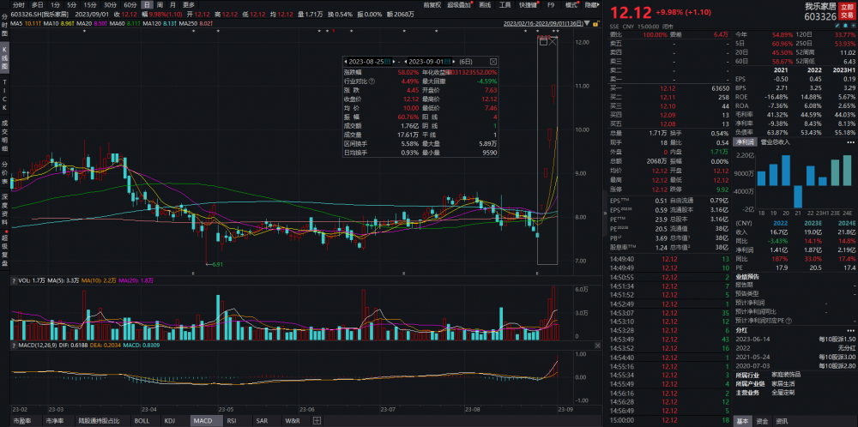Open the 超级叠加 overlay option
858x427 pixels.
(462, 4)
